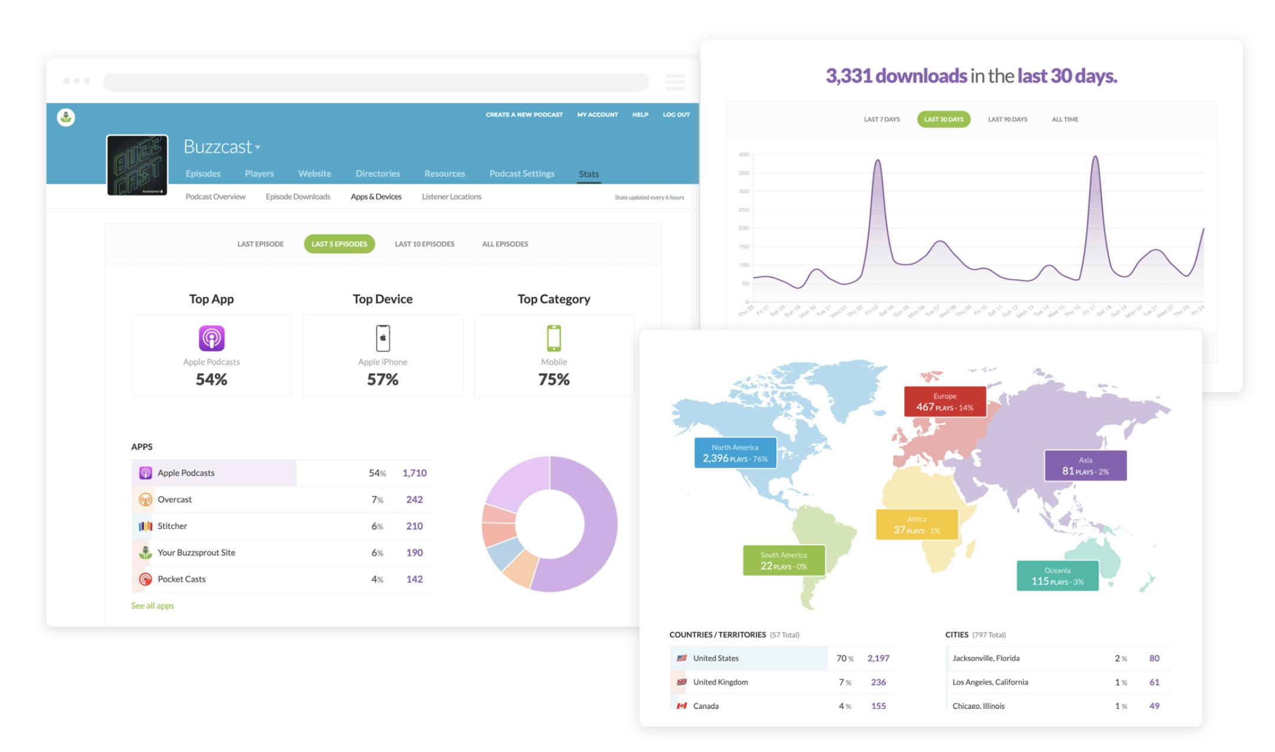
Task: Expand the LAST 10 EPISODES option
Action: 424,244
